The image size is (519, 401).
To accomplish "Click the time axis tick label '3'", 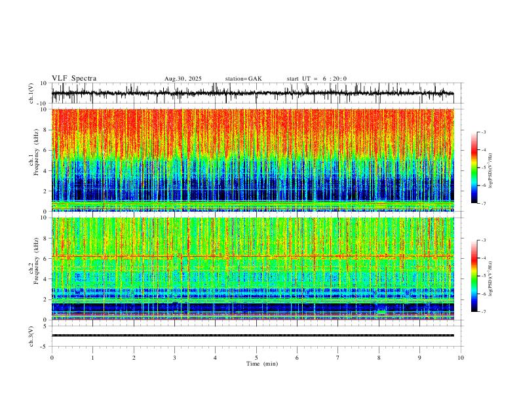I will click(174, 358).
